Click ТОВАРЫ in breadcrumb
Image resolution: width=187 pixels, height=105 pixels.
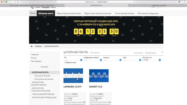(x=38, y=46)
